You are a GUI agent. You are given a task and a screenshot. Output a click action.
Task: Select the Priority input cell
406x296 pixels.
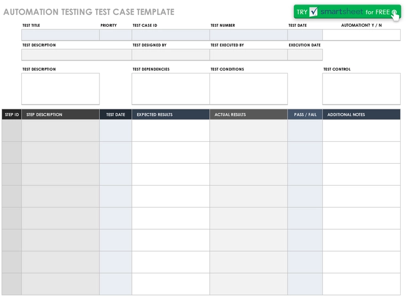(x=116, y=35)
